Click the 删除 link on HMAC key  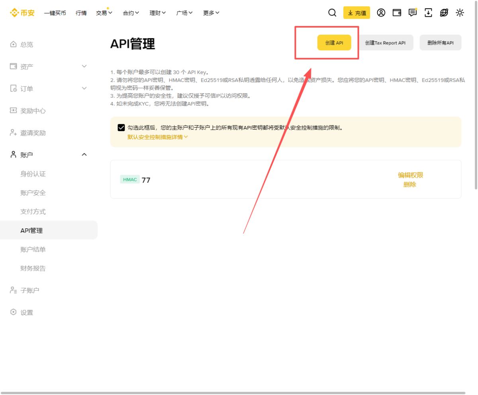tap(411, 184)
